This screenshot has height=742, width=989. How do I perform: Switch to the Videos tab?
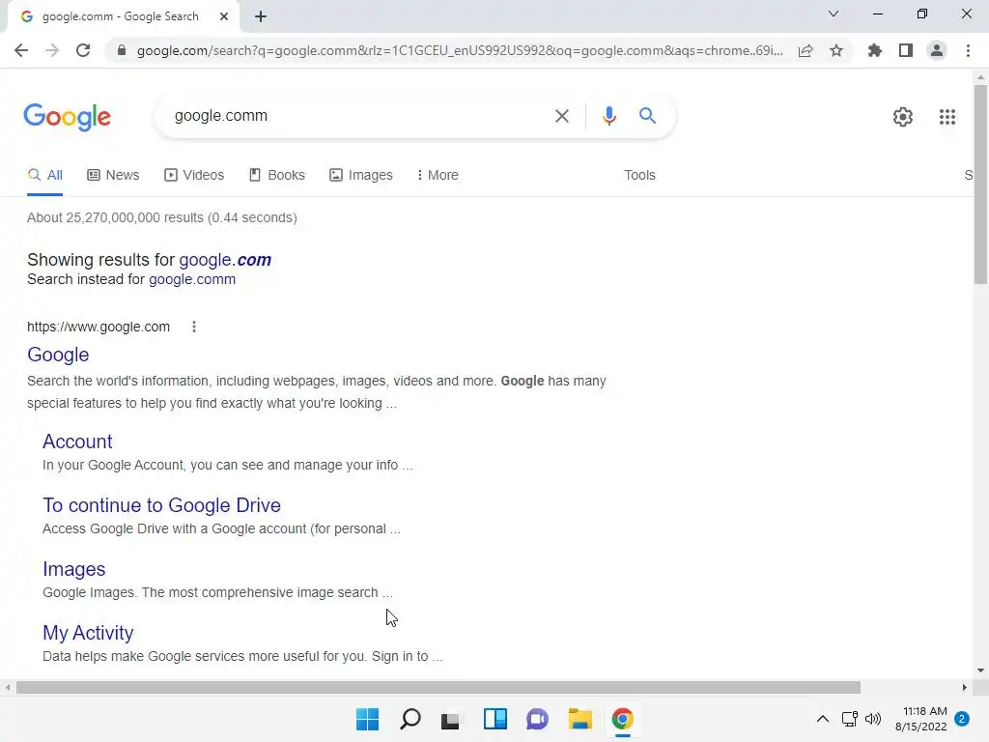(194, 176)
